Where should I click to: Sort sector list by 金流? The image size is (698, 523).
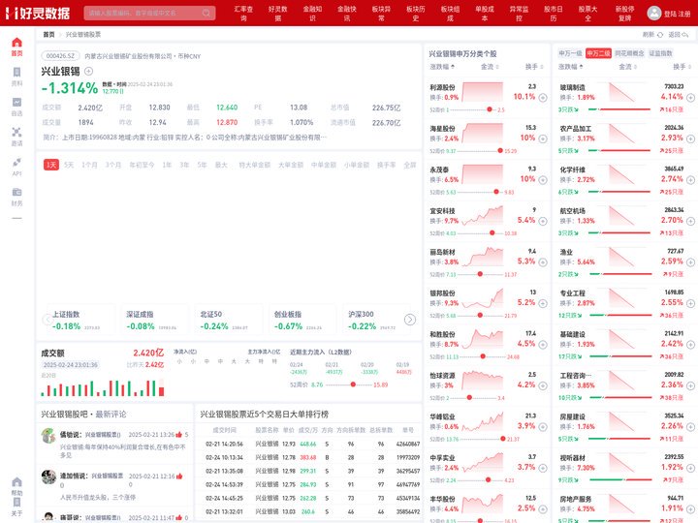point(627,67)
